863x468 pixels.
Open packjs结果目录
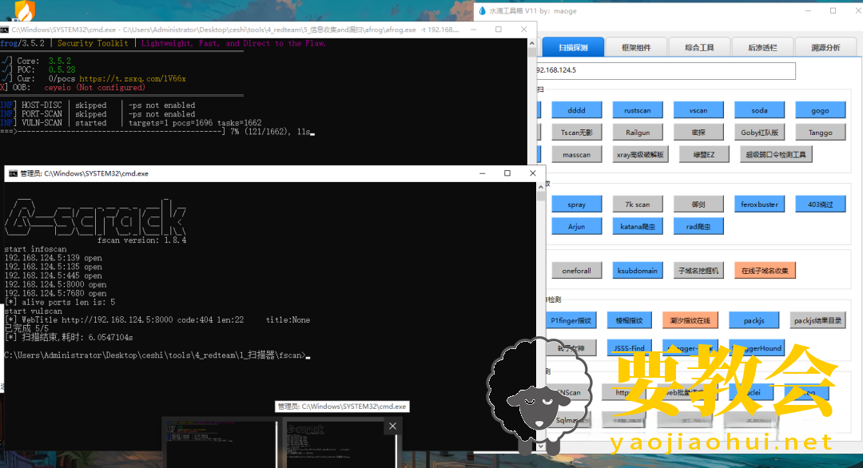(x=818, y=320)
